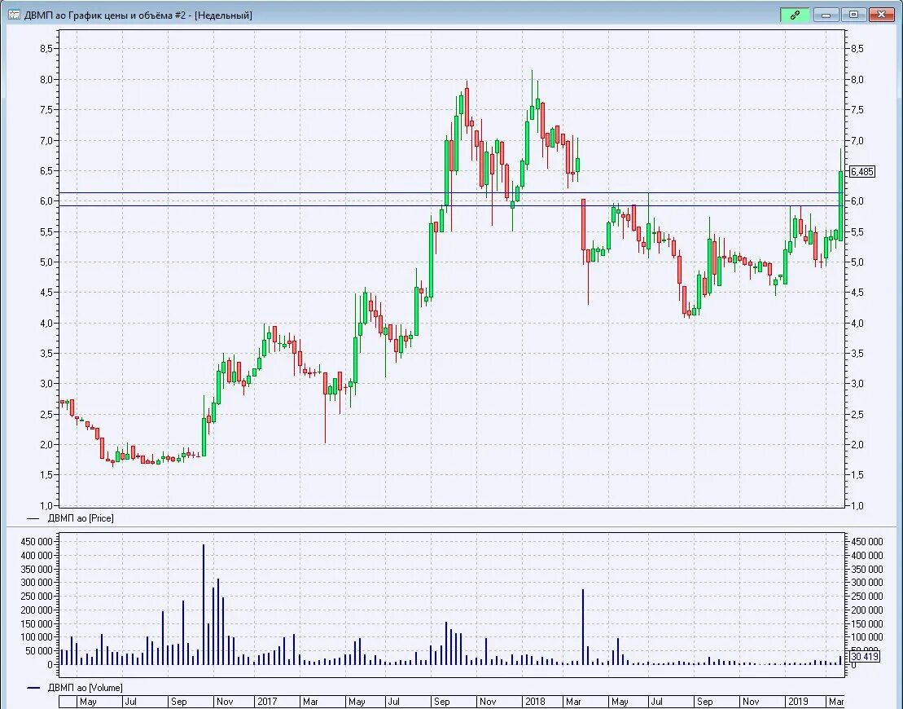Click the volume spike bar of March 2018
903x709 pixels.
583,627
